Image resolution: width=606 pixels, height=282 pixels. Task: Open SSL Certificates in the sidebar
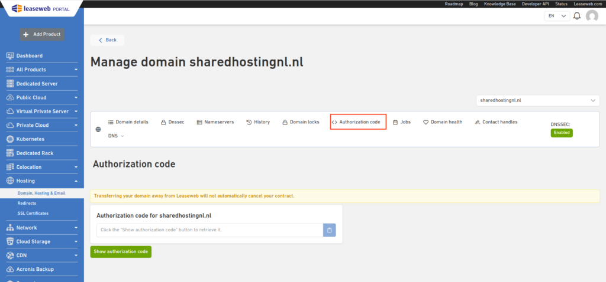(x=33, y=213)
